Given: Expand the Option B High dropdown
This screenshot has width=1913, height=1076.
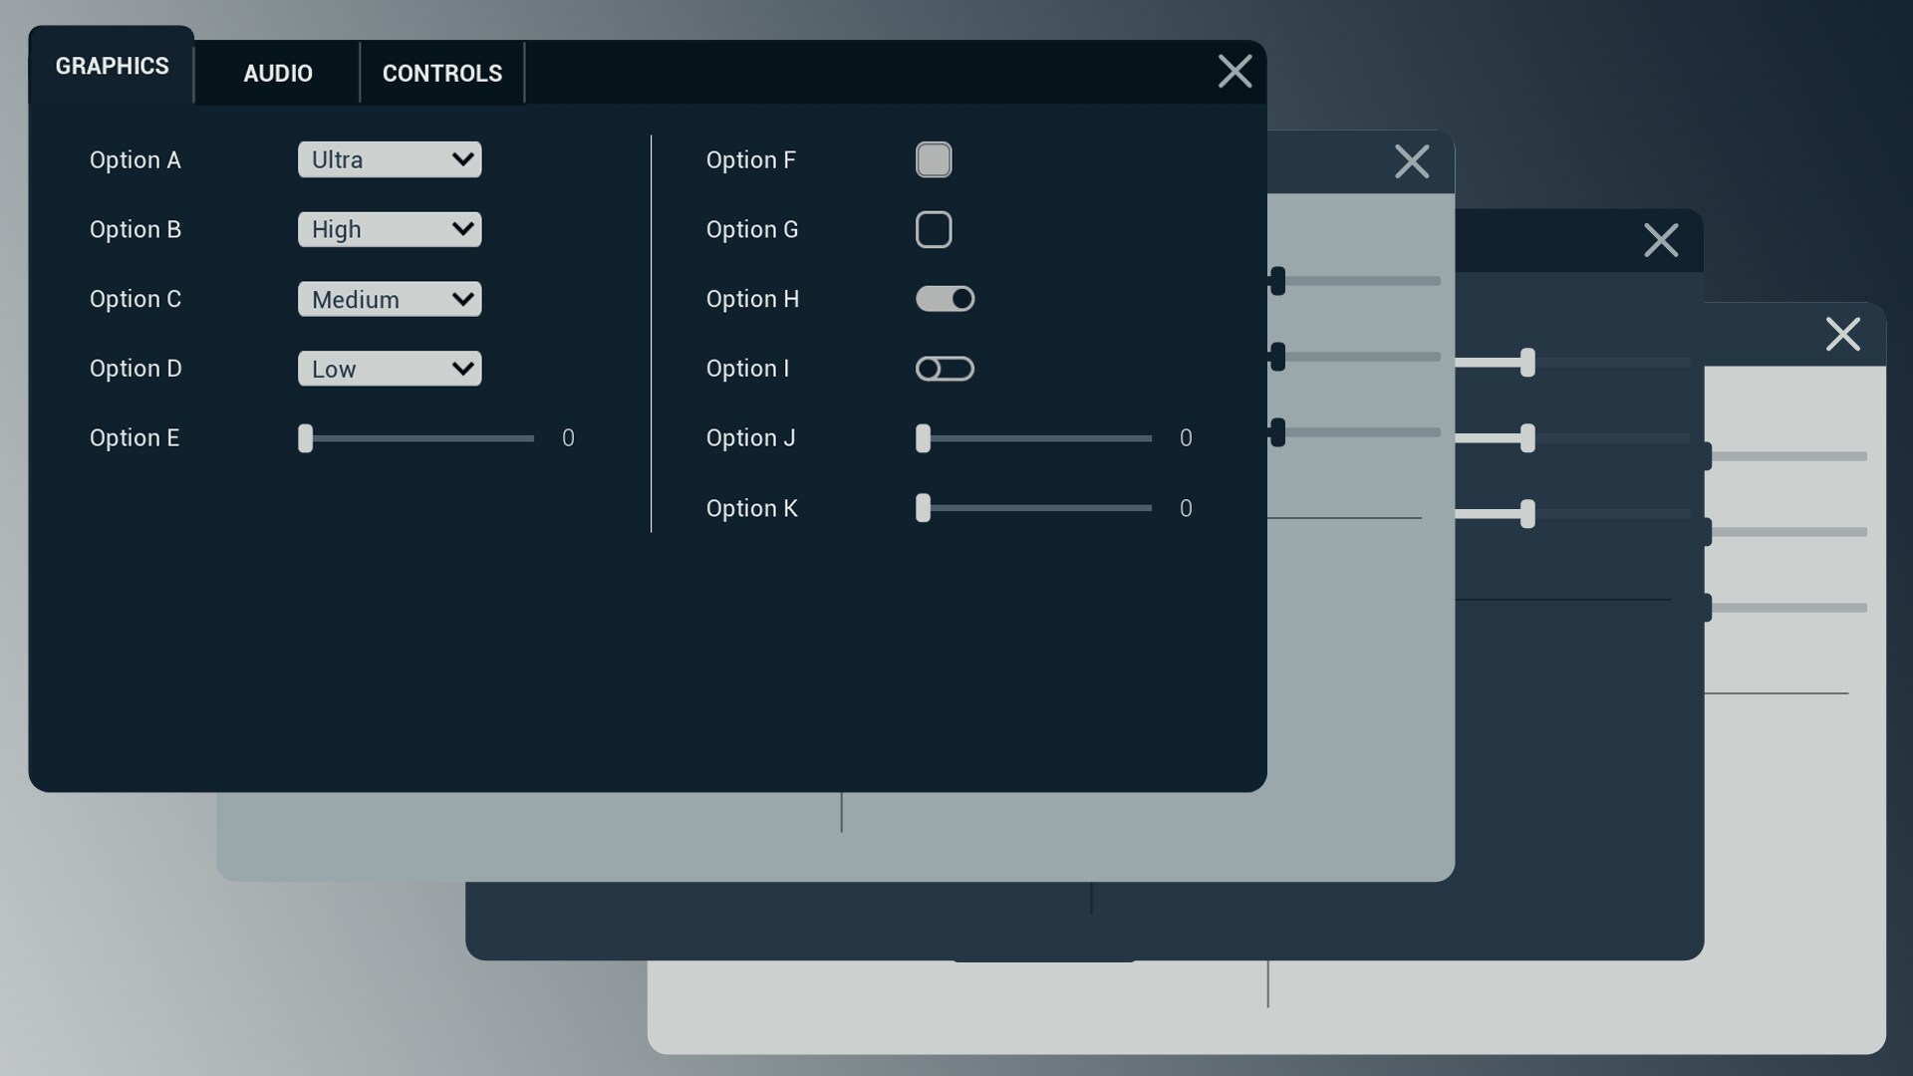Looking at the screenshot, I should (389, 229).
